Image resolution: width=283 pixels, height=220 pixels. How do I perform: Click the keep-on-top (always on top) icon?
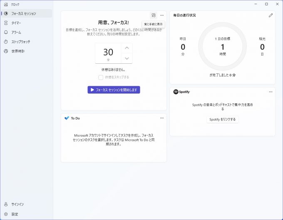tap(154, 15)
